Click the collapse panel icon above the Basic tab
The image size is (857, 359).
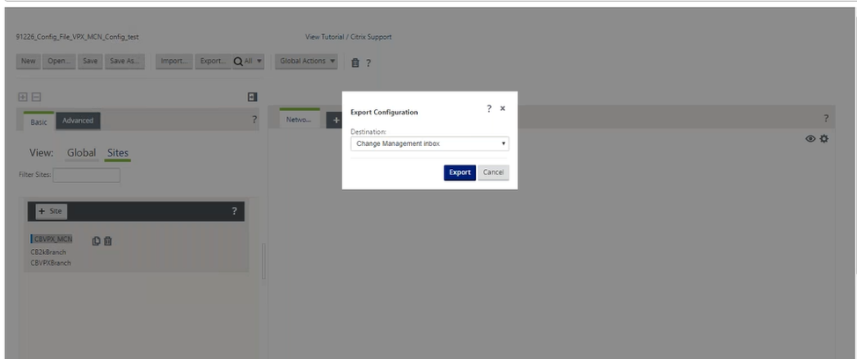point(253,97)
